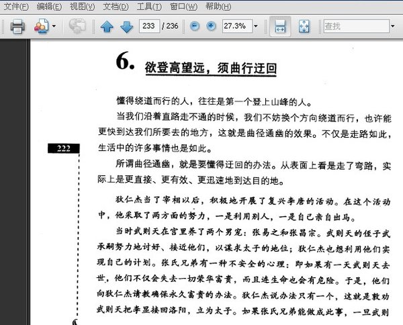403x325 pixels.
Task: Open the find options dropdown arrow
Action: (x=392, y=26)
